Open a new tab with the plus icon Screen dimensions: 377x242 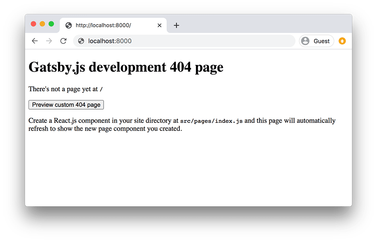tap(176, 25)
